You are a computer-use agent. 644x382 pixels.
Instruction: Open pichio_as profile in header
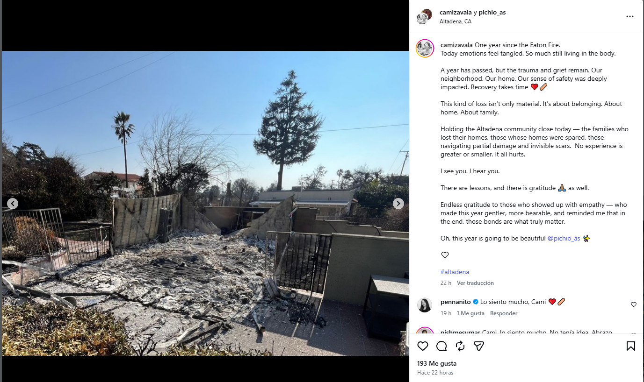pyautogui.click(x=492, y=13)
